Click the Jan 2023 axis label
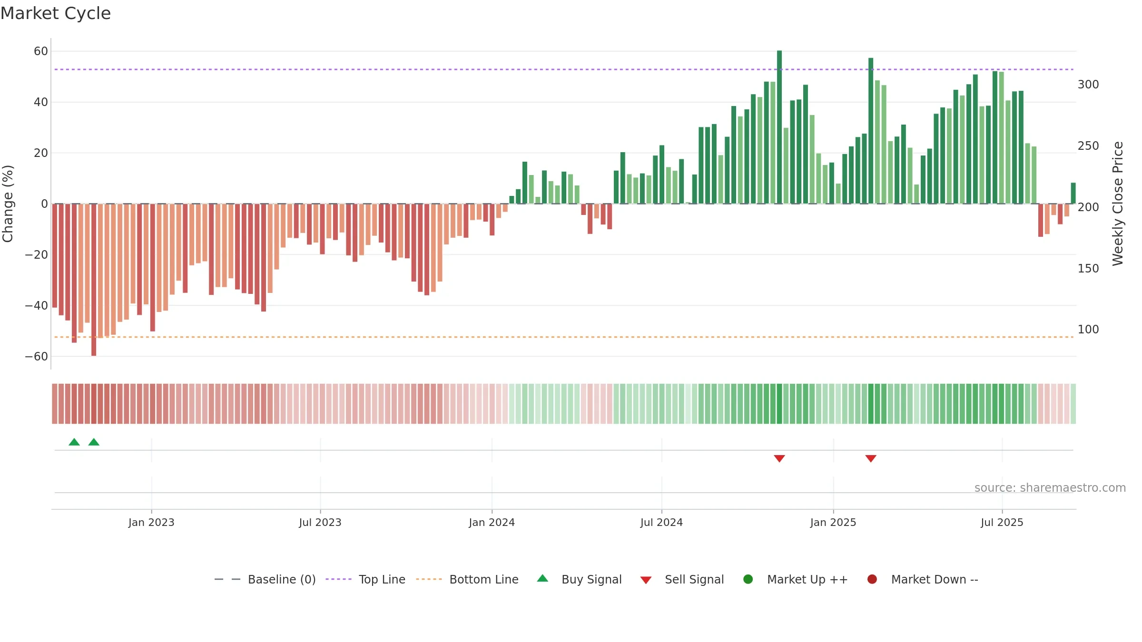Screen dimensions: 1142x642 point(151,523)
